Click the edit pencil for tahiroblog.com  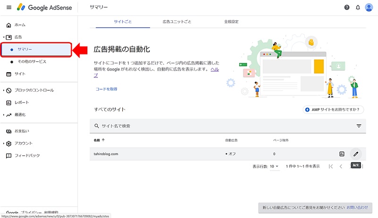[x=356, y=154]
